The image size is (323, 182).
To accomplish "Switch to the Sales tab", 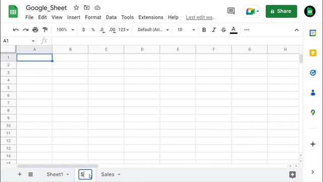I will (107, 174).
